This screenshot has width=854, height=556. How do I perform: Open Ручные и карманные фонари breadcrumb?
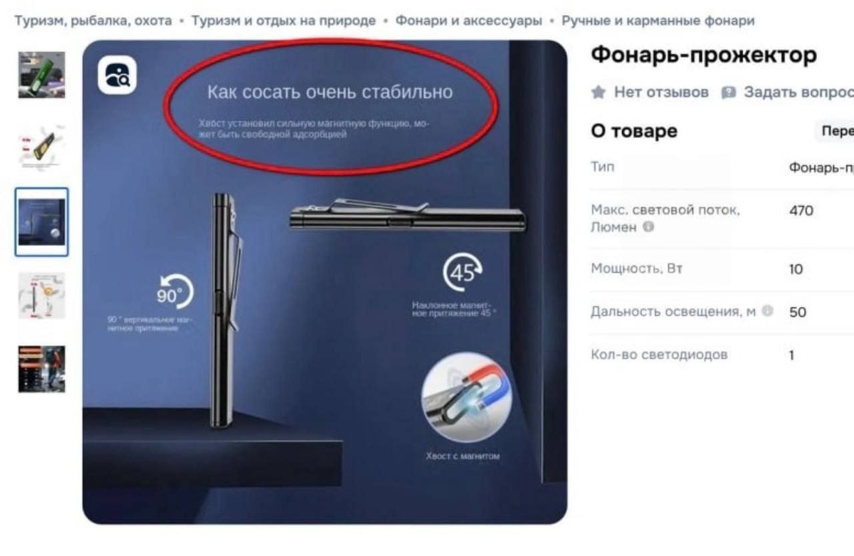(658, 21)
